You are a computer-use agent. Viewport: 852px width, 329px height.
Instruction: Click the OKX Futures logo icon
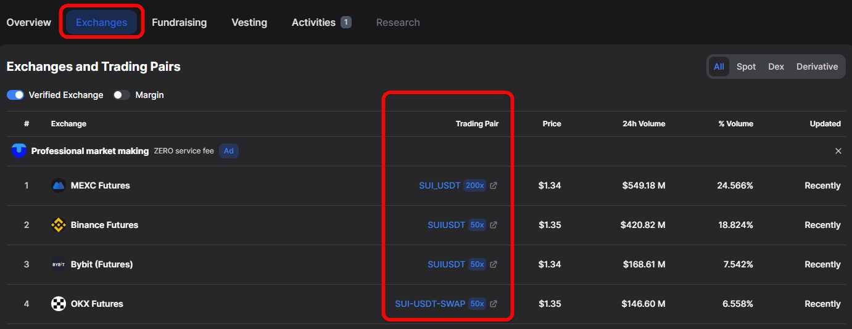pyautogui.click(x=59, y=304)
